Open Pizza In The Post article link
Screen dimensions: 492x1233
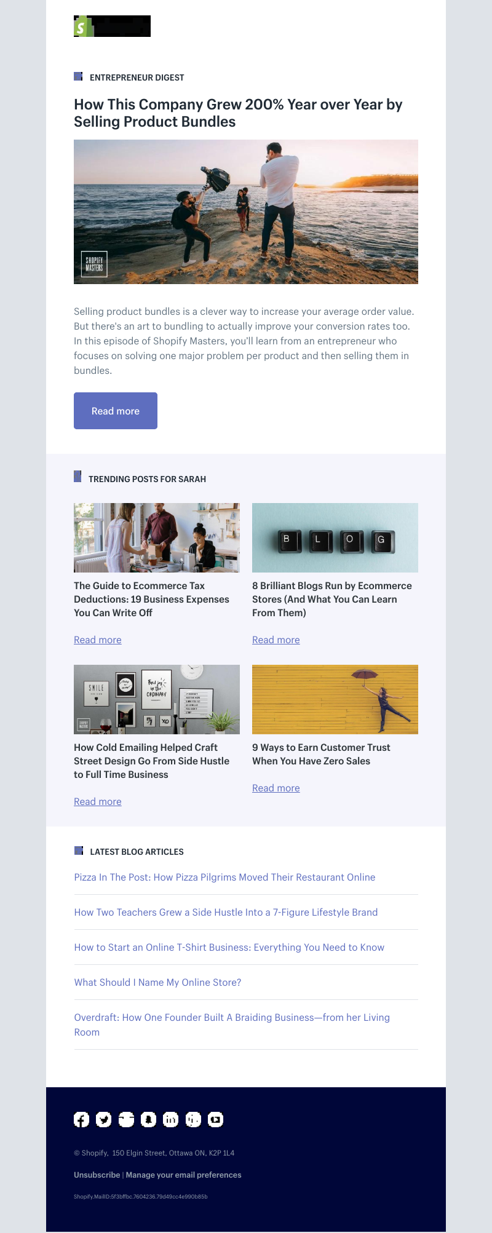point(224,877)
